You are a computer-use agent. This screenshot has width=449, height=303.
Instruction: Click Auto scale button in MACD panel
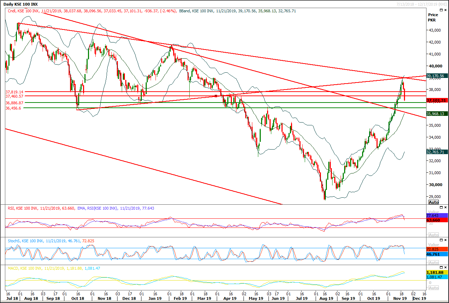click(434, 288)
